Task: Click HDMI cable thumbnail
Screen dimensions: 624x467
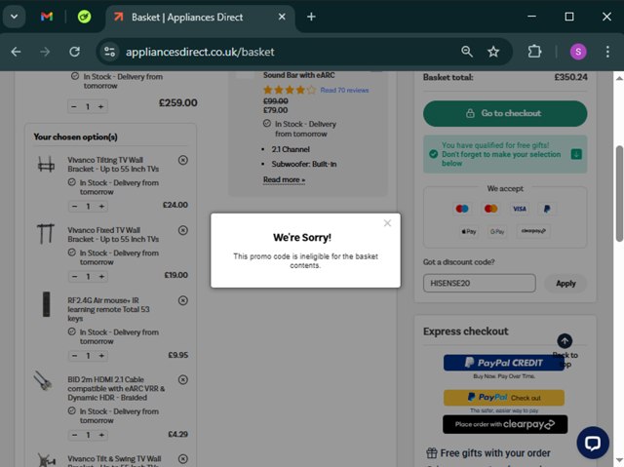Action: 43,380
